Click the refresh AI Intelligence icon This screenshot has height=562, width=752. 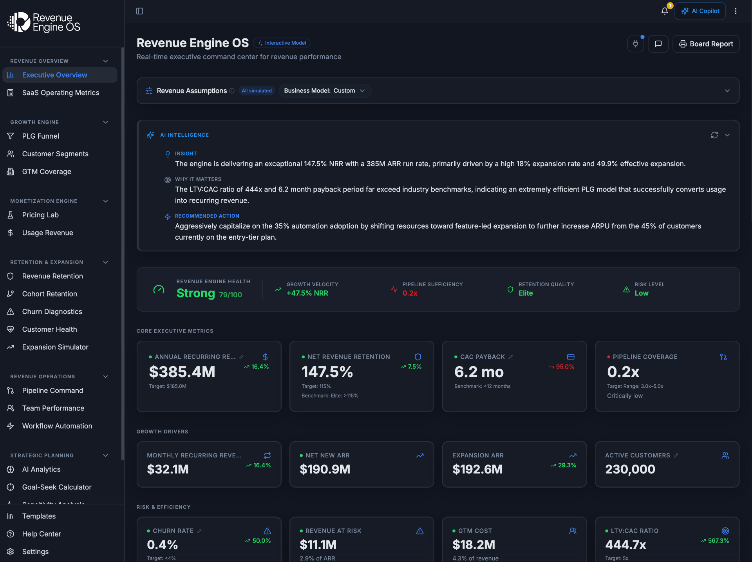pos(714,135)
